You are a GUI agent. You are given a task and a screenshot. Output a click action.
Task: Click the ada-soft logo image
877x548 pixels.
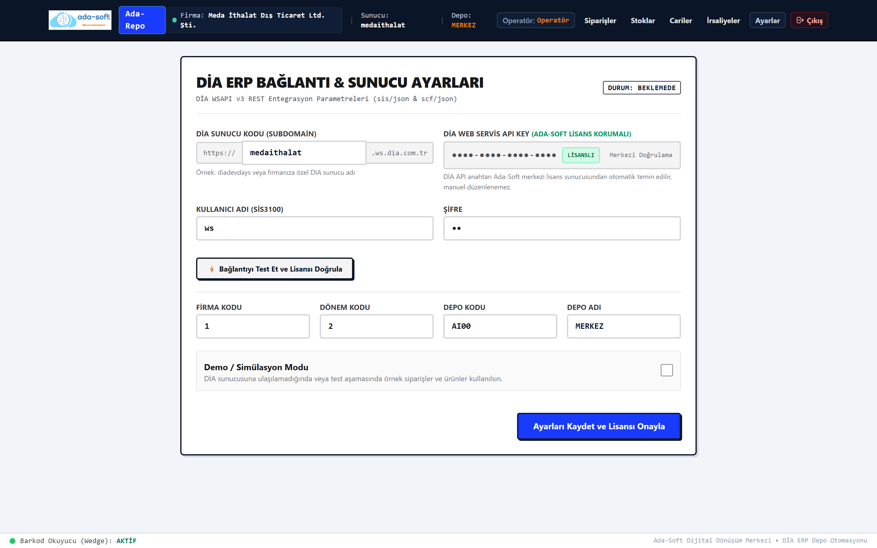[x=80, y=20]
